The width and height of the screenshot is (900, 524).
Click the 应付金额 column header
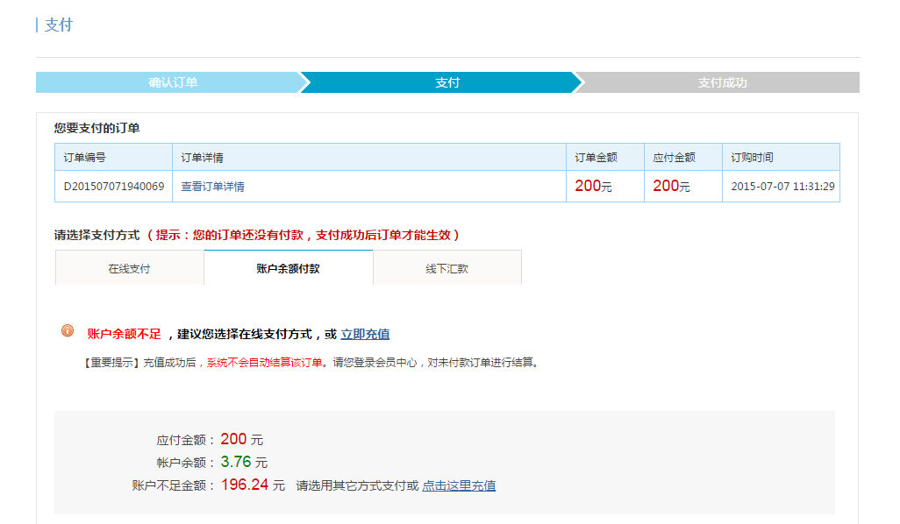674,158
